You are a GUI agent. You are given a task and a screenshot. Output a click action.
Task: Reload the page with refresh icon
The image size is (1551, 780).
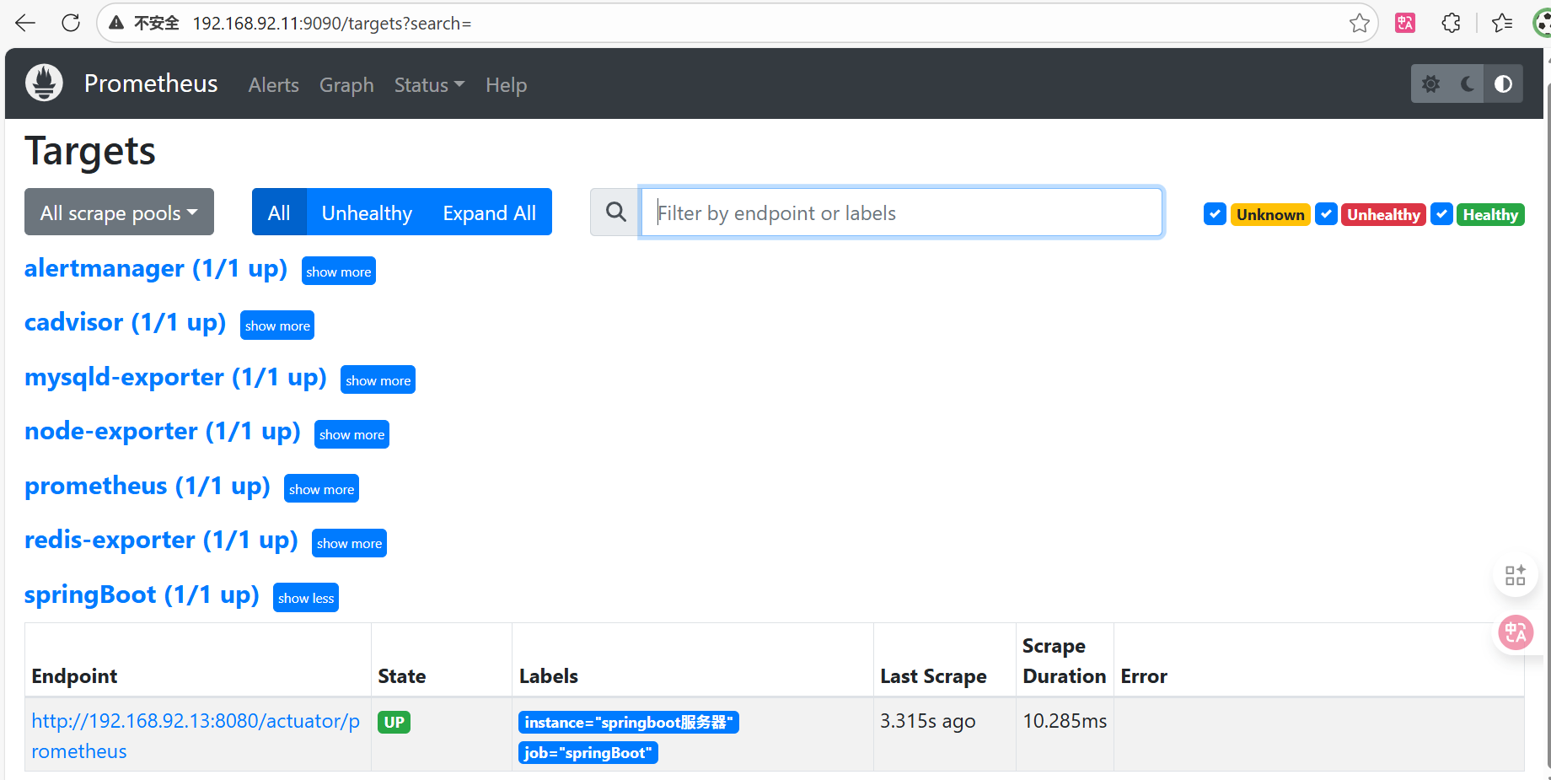[x=71, y=23]
